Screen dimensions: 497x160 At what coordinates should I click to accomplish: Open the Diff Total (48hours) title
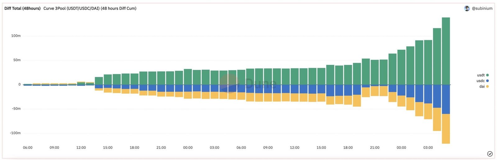(22, 8)
